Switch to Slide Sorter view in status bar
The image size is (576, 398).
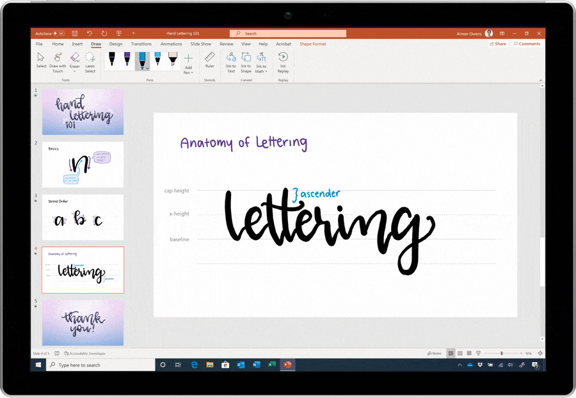pos(460,353)
